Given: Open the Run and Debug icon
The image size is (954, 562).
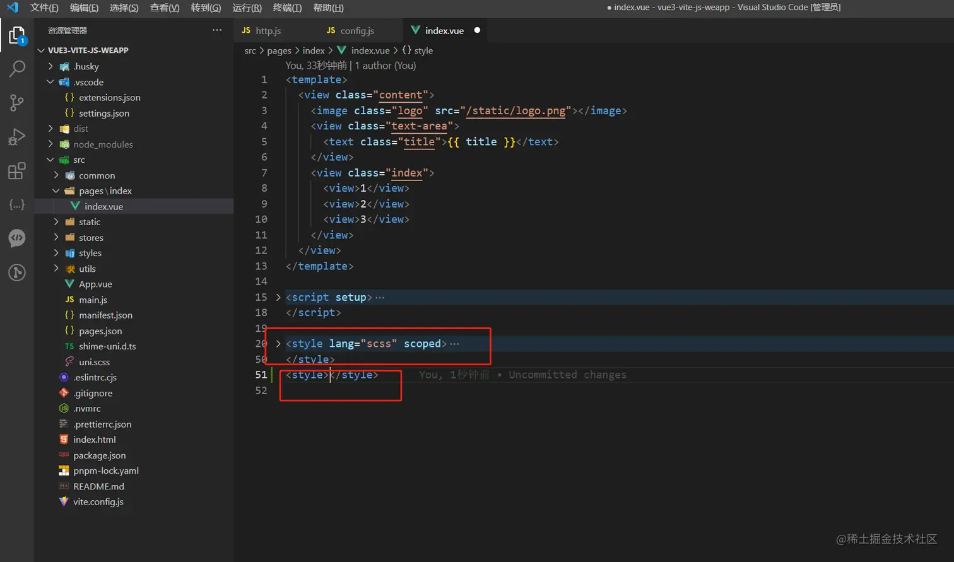Looking at the screenshot, I should [x=17, y=137].
